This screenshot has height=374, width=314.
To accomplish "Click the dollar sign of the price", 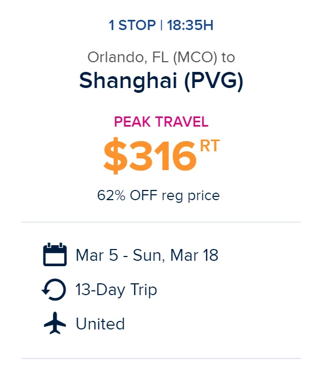I will pos(115,156).
